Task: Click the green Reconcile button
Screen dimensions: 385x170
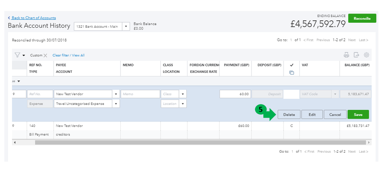Action: pos(362,19)
